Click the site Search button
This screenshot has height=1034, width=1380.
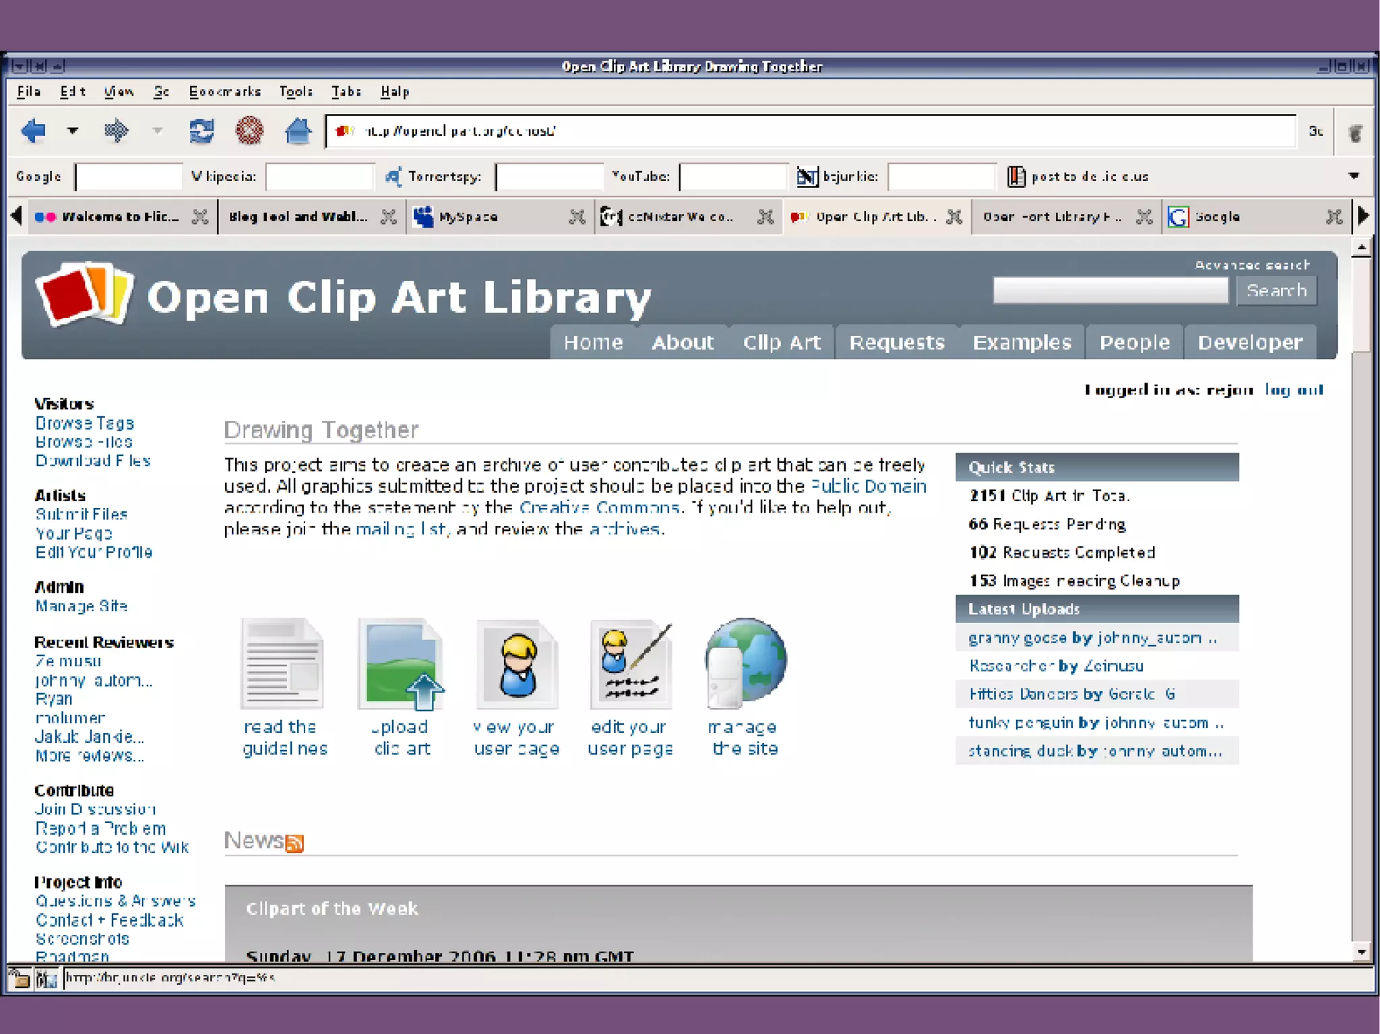tap(1276, 291)
